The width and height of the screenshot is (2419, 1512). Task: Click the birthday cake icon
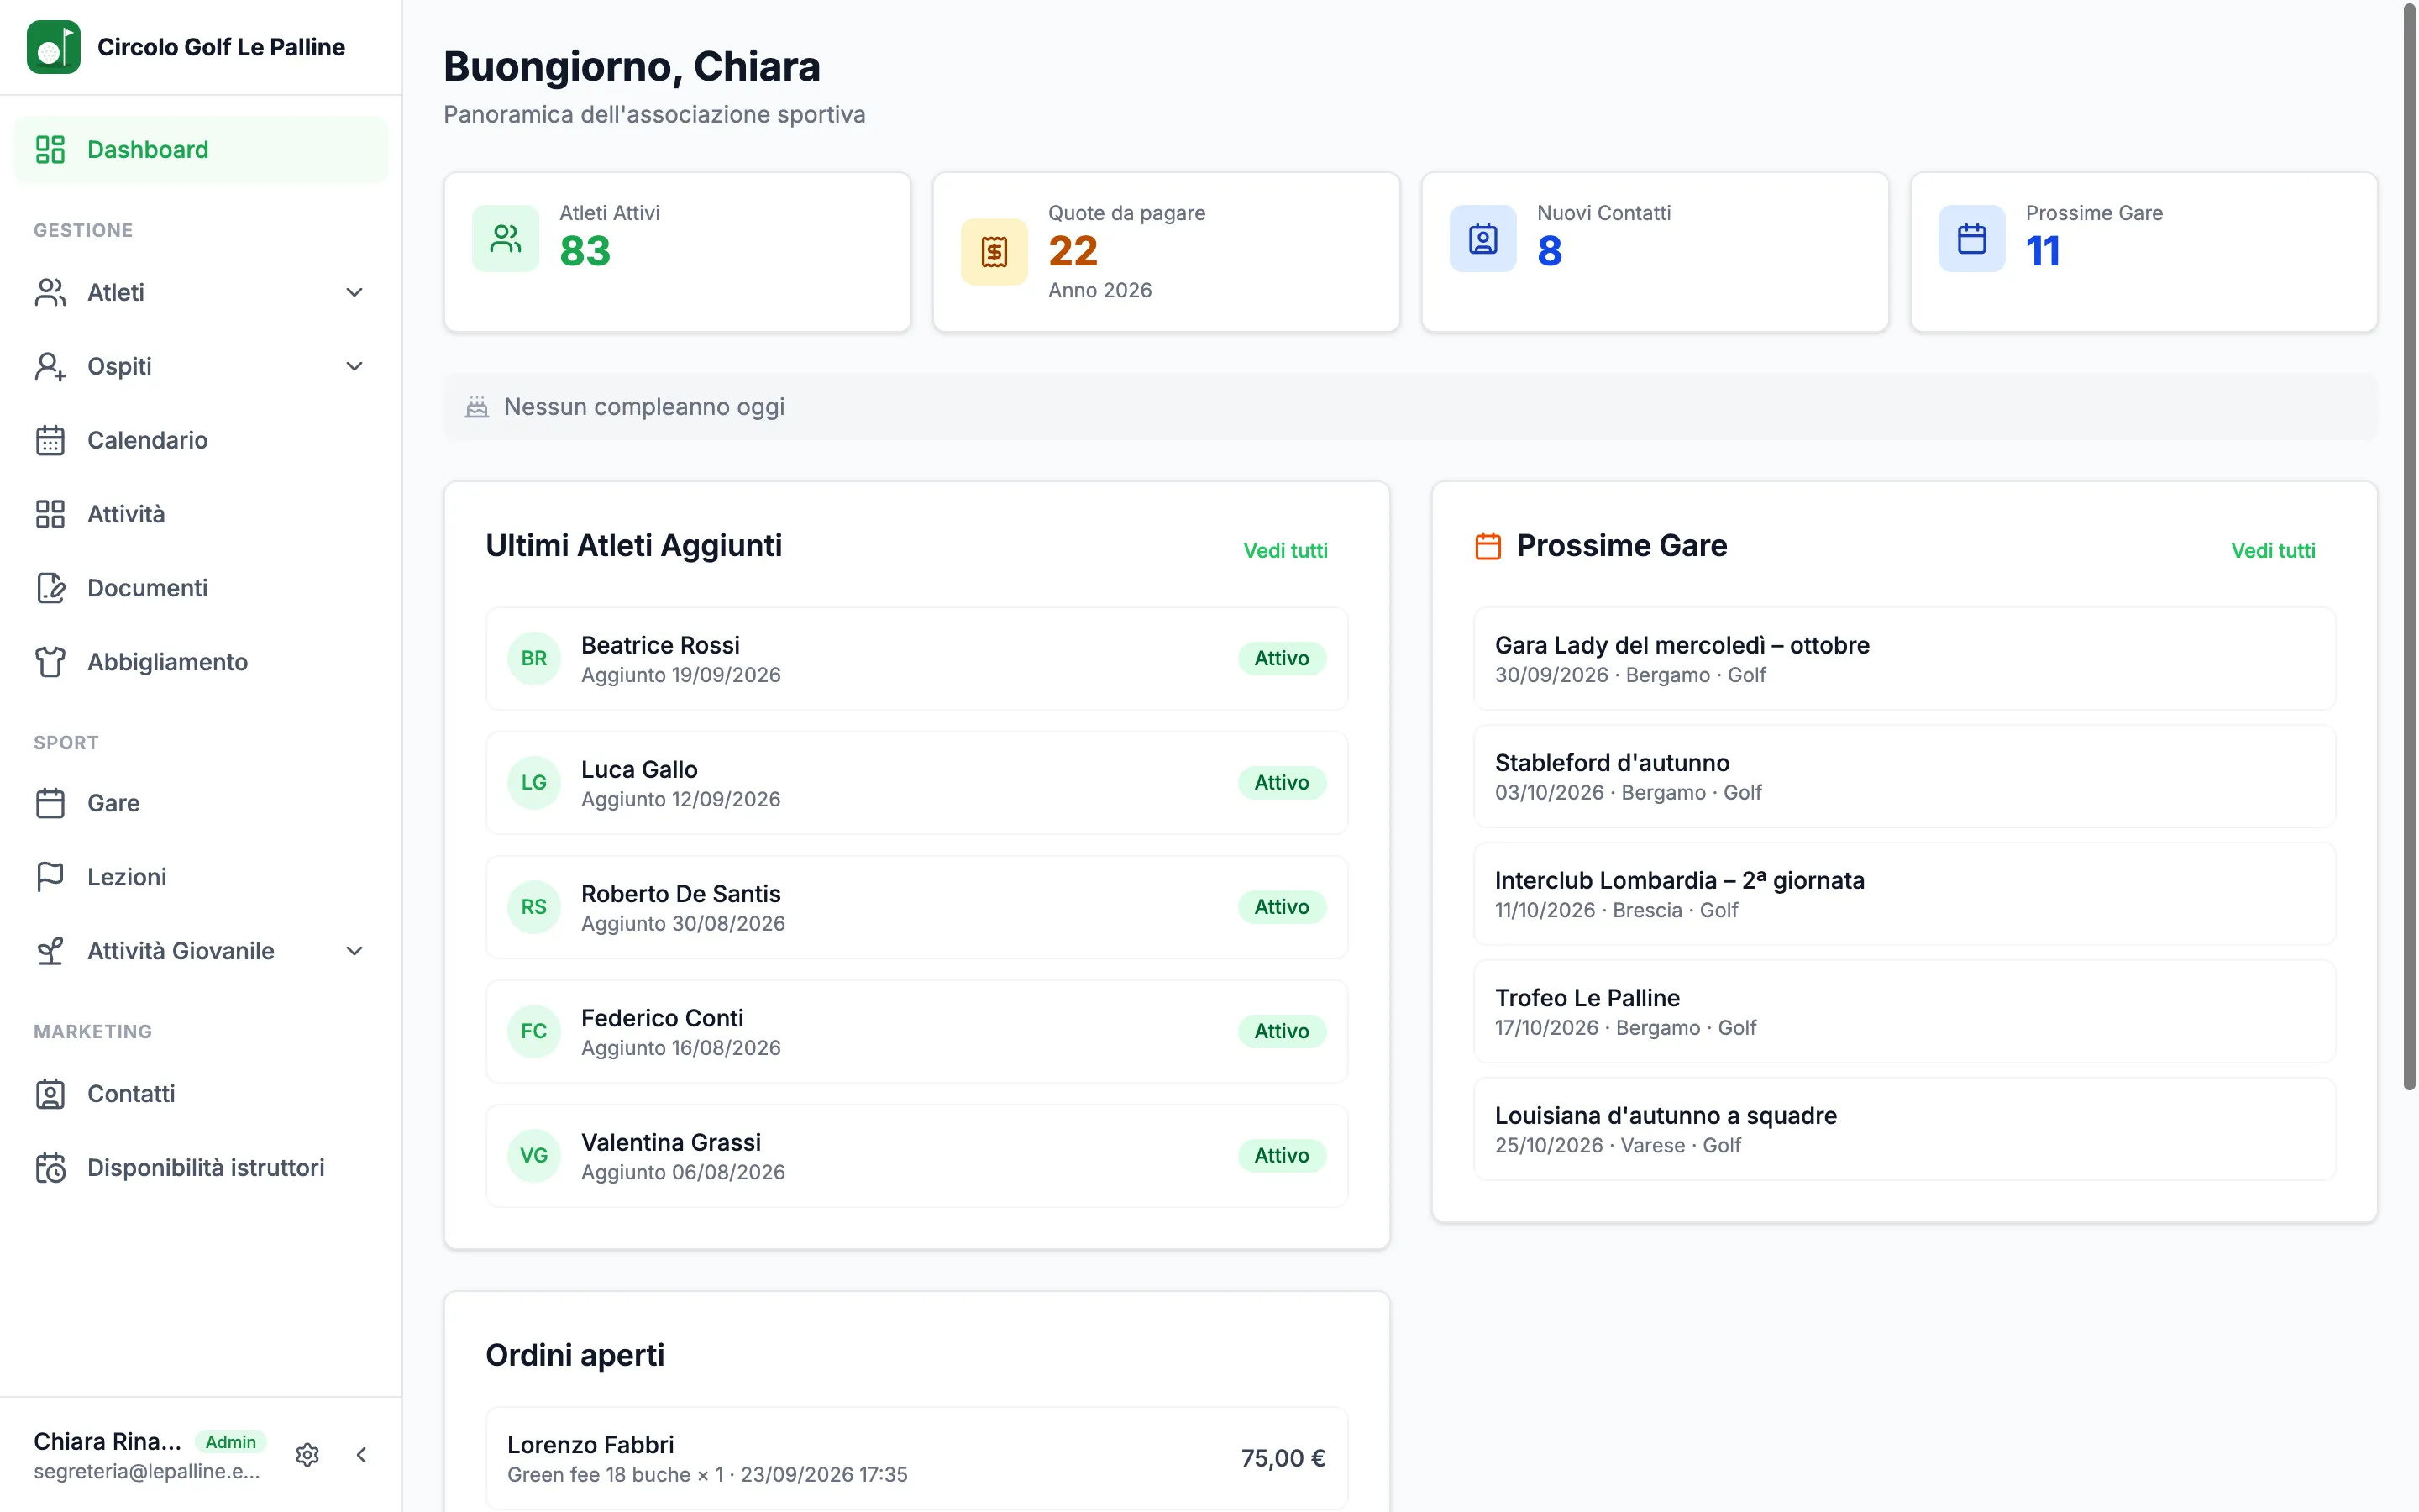[477, 407]
